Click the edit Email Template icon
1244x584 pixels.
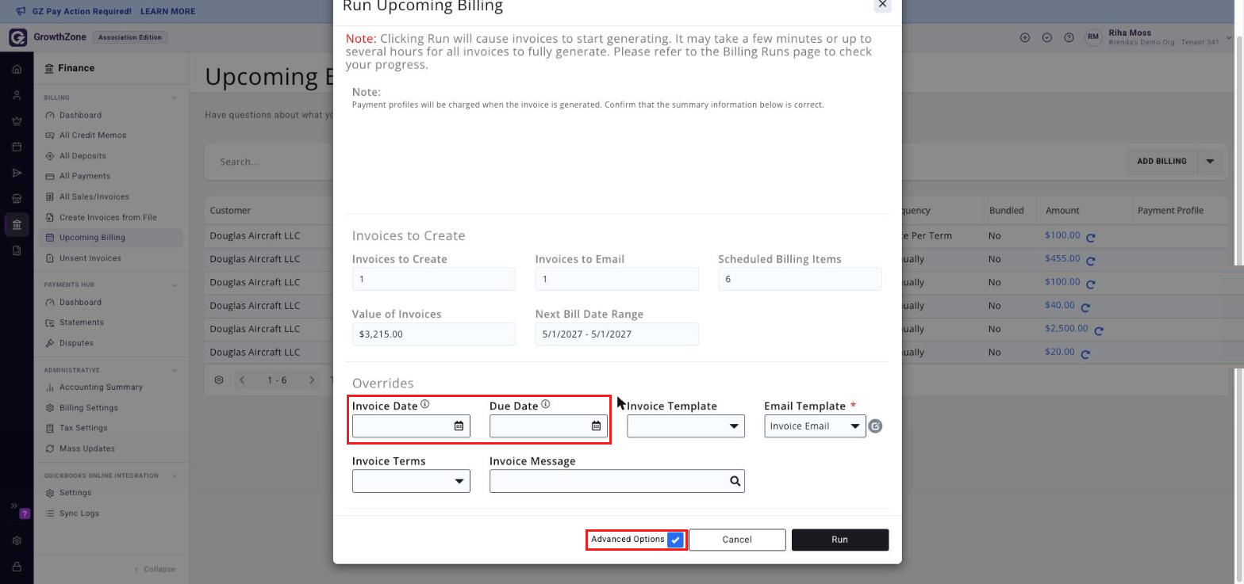point(875,426)
